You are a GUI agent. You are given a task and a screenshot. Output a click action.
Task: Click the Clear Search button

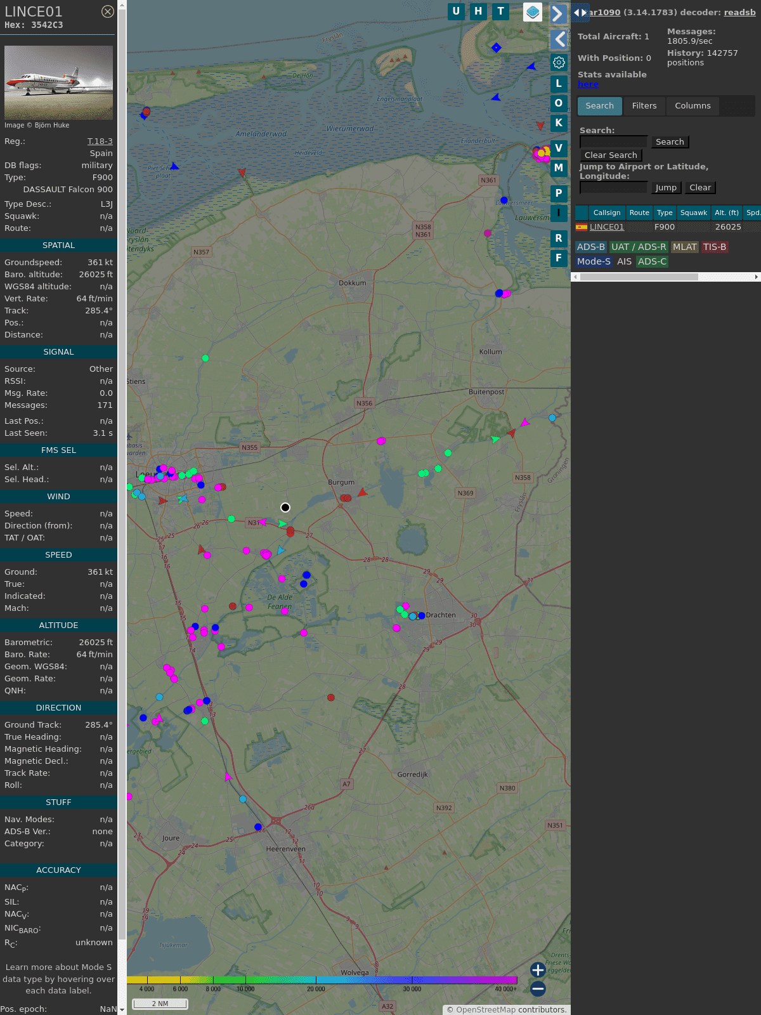pyautogui.click(x=611, y=155)
